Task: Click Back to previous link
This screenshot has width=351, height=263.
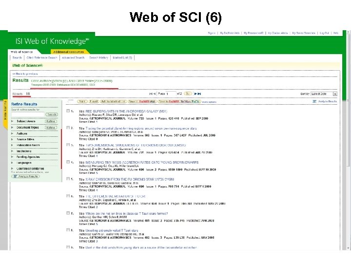Action: 25,74
